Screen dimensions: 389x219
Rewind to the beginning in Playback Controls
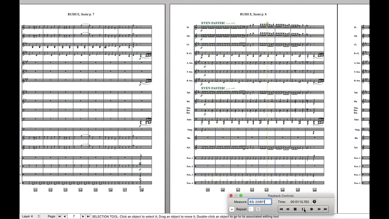click(x=281, y=209)
